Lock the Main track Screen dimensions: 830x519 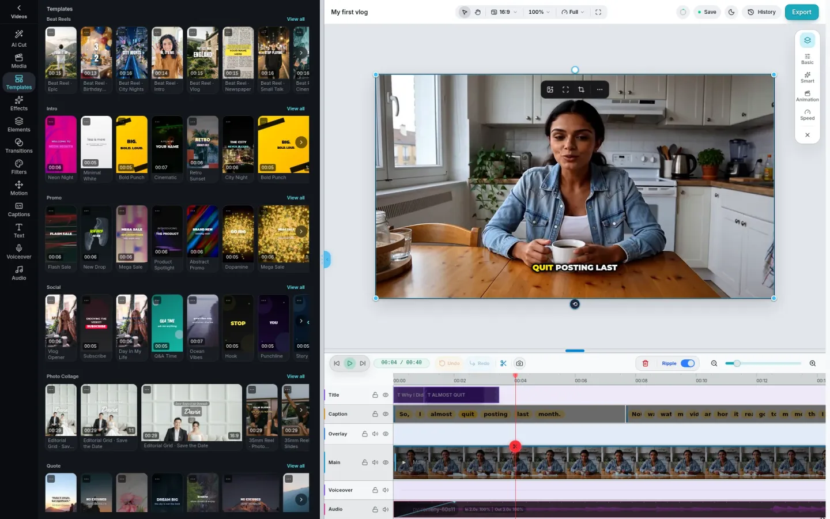(x=365, y=462)
